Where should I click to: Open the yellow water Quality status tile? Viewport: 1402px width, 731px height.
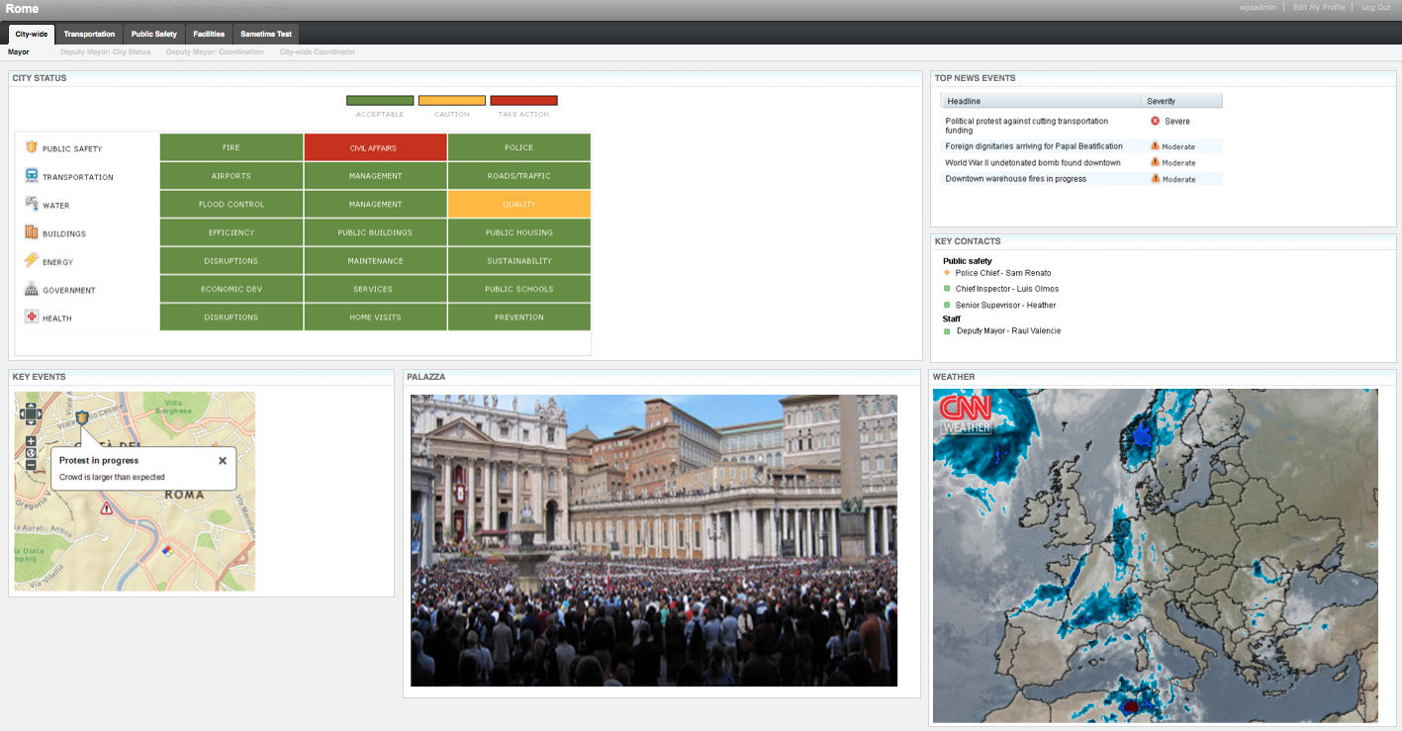pyautogui.click(x=518, y=205)
